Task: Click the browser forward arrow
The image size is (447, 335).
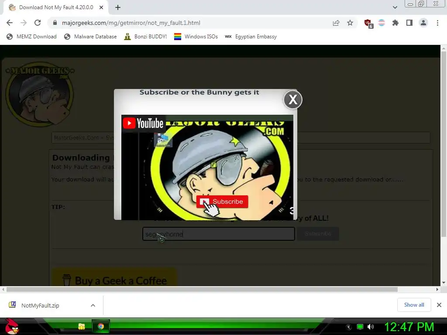Action: (x=24, y=23)
